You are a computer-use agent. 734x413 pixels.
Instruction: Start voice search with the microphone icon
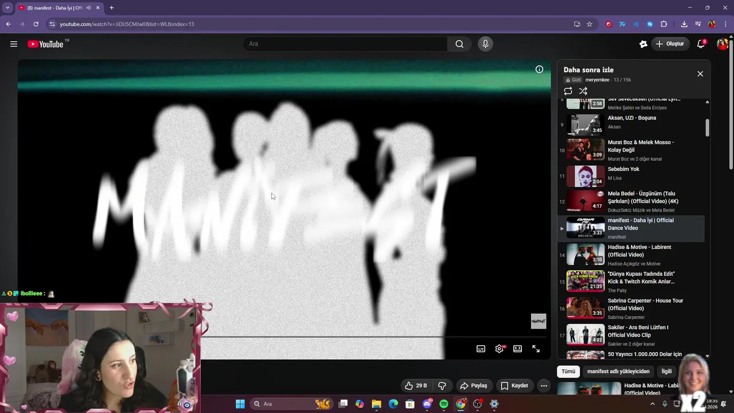[486, 44]
